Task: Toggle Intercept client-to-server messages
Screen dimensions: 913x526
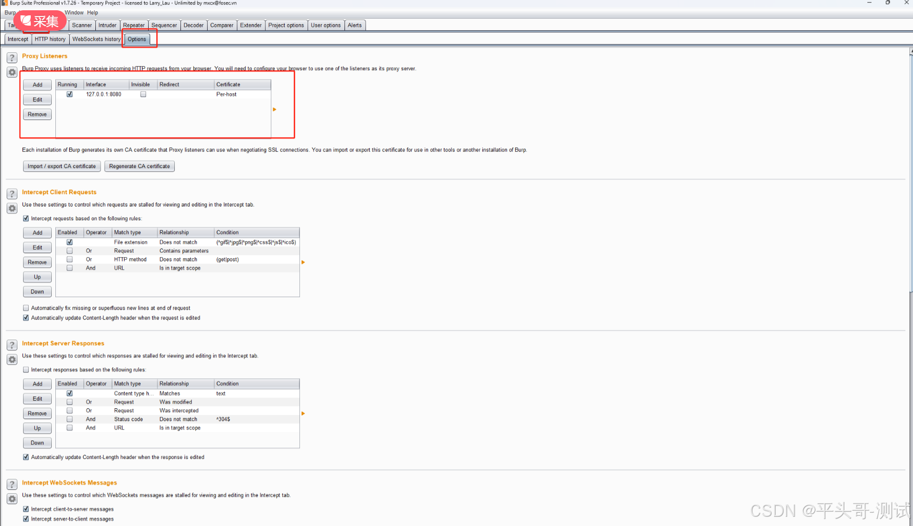Action: (26, 509)
